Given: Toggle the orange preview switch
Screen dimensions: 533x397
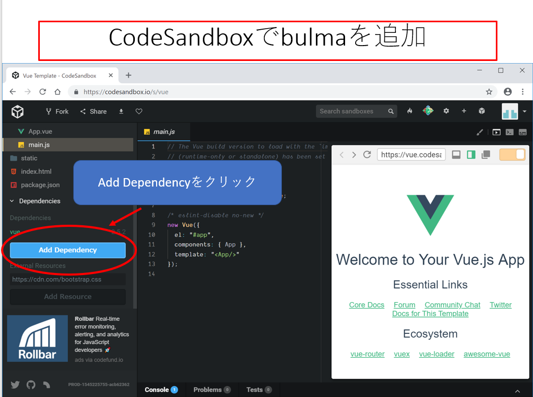Looking at the screenshot, I should point(512,155).
